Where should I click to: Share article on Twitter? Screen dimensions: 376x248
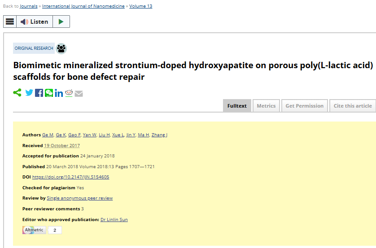[x=29, y=93]
